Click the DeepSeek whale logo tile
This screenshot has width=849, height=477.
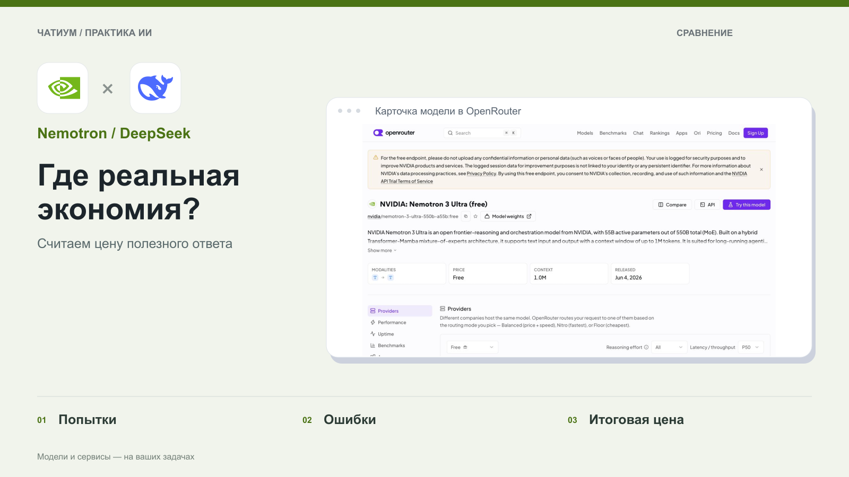(155, 88)
